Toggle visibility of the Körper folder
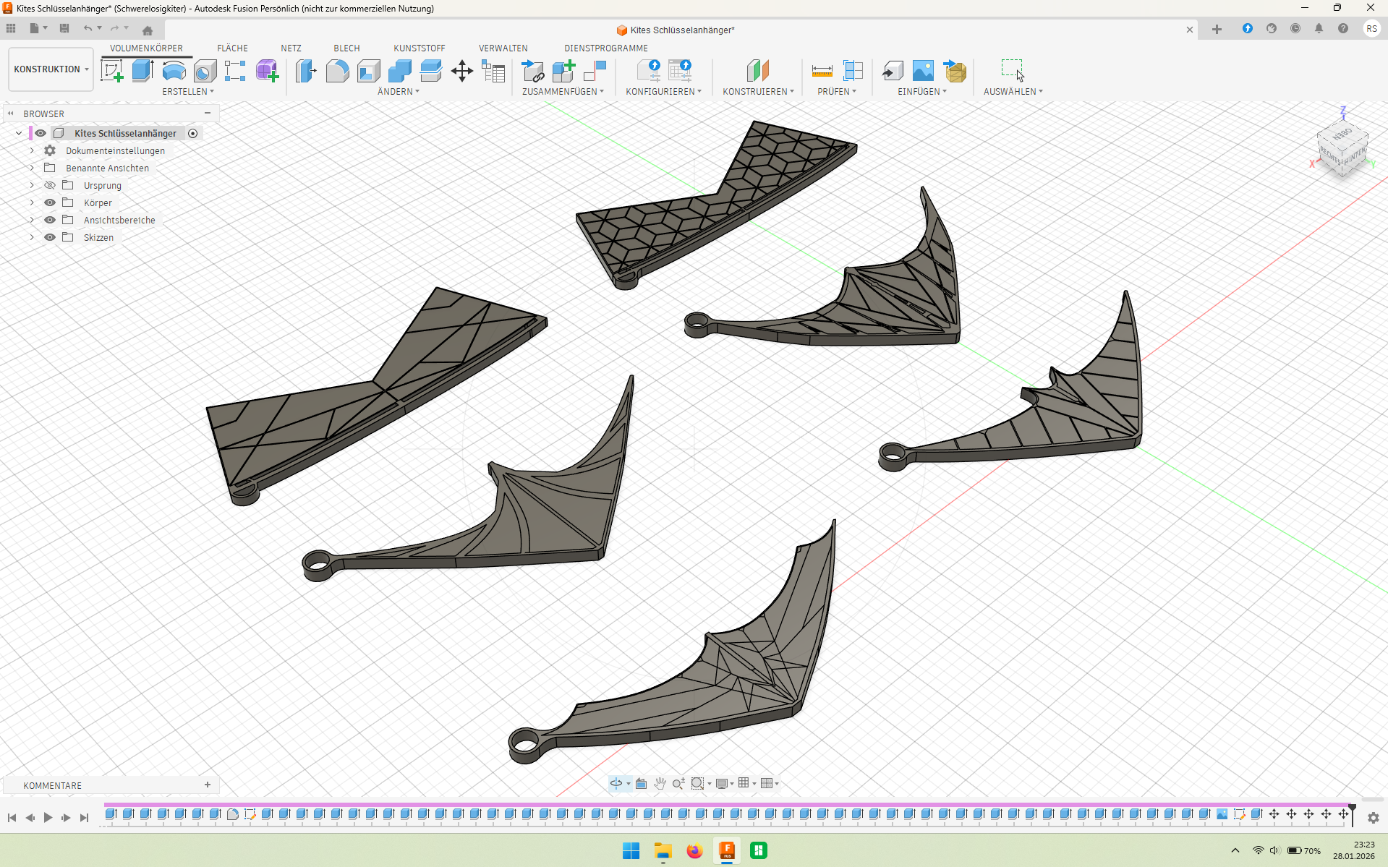The width and height of the screenshot is (1388, 867). [x=50, y=203]
